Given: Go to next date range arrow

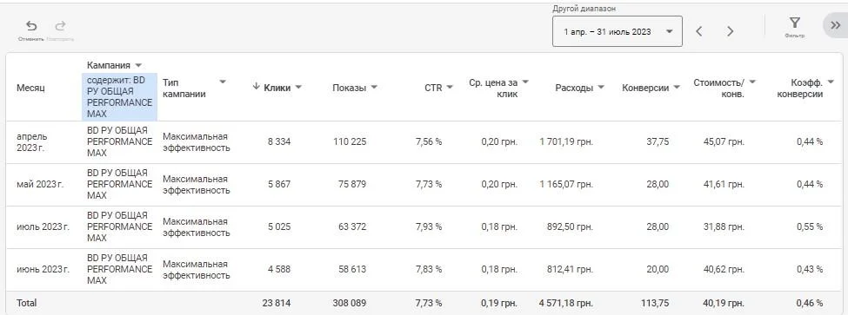Looking at the screenshot, I should (730, 31).
